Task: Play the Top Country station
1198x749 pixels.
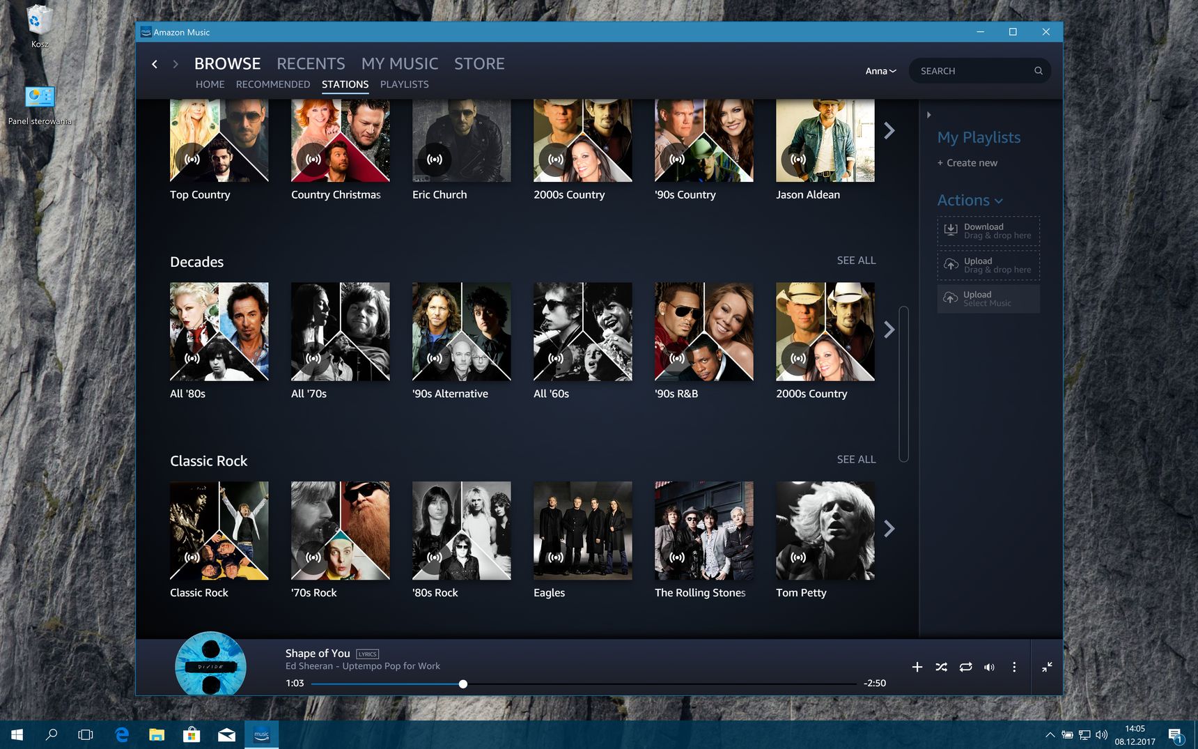Action: coord(192,160)
